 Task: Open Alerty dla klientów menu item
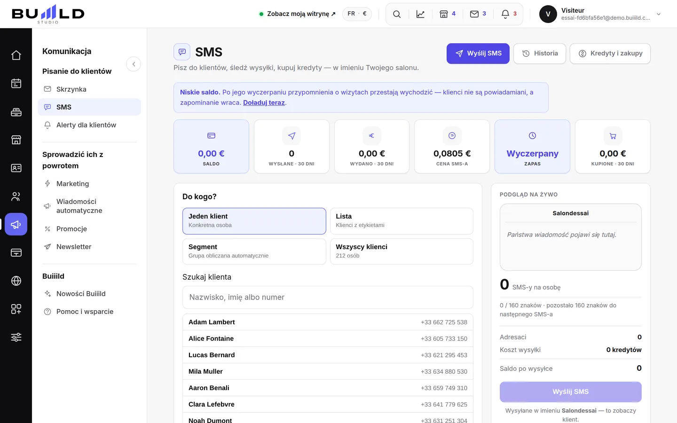click(x=89, y=125)
